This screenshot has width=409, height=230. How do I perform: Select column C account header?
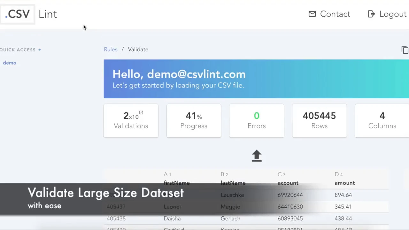(288, 179)
